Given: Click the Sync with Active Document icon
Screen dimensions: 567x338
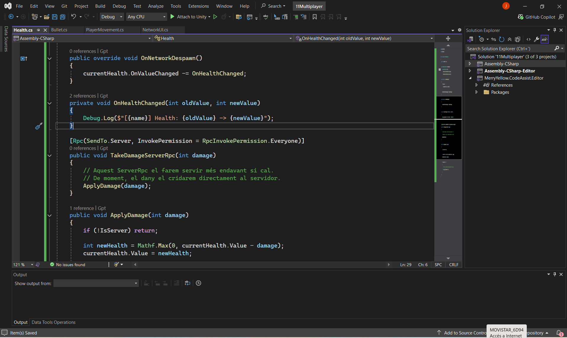Looking at the screenshot, I should coord(493,39).
